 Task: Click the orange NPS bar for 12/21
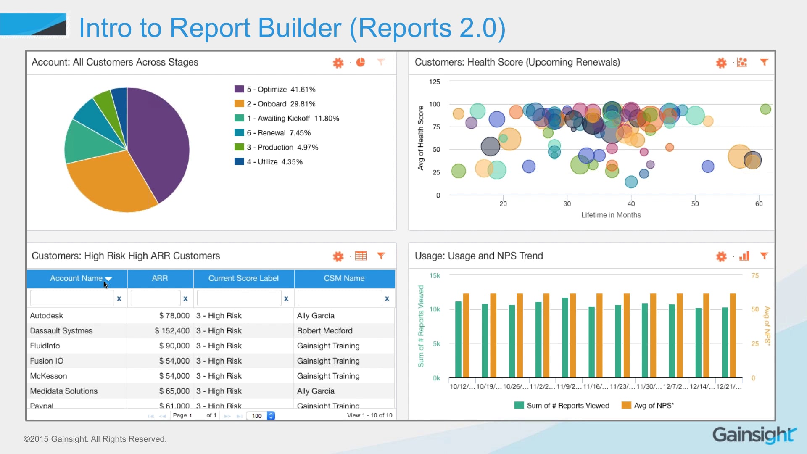(733, 335)
